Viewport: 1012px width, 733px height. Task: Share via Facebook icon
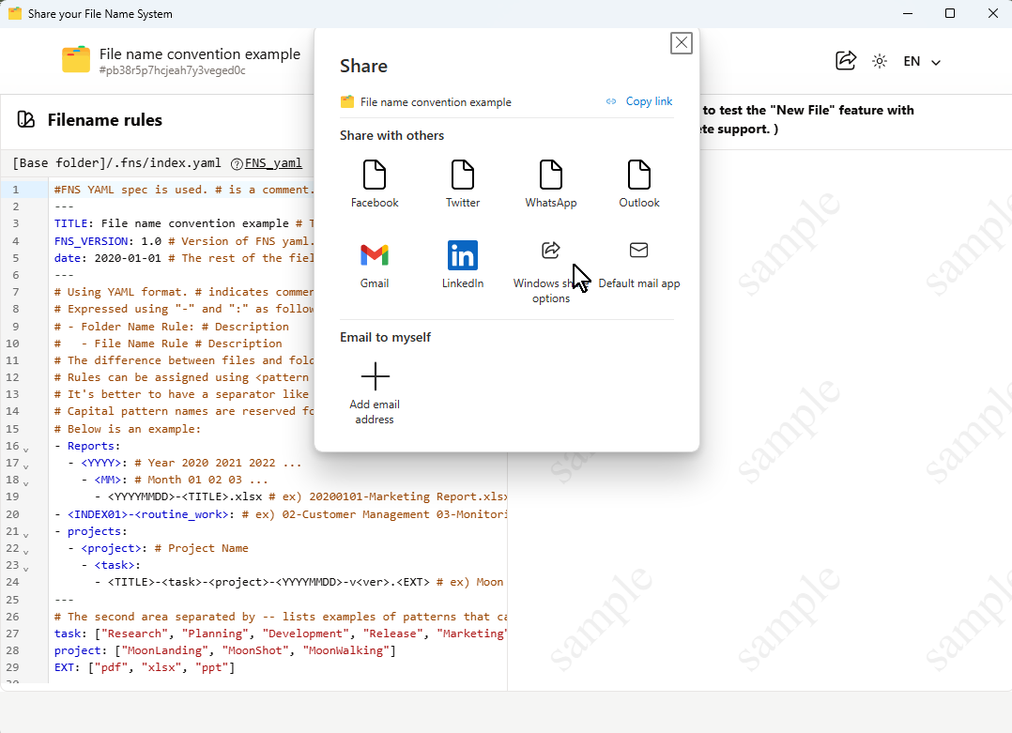coord(375,175)
